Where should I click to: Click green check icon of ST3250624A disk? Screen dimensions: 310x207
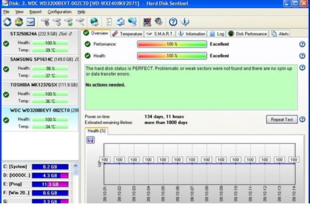point(6,43)
